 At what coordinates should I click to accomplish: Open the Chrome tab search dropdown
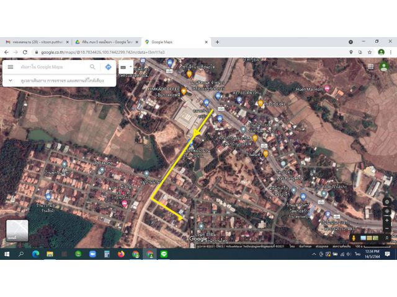pos(350,42)
